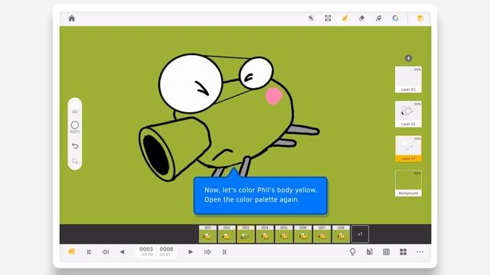The height and width of the screenshot is (275, 490).
Task: Select active Layer 01 thumbnail
Action: point(408,149)
